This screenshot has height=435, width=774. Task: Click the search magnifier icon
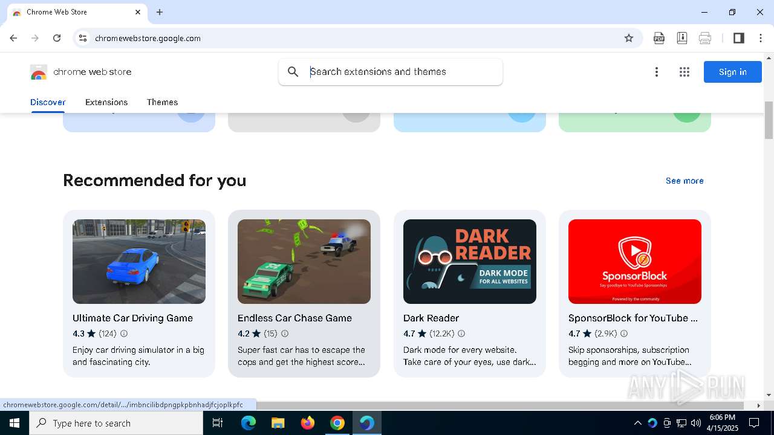pos(293,72)
